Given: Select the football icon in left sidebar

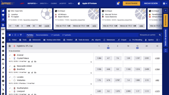Looking at the screenshot, I should click(3, 34).
